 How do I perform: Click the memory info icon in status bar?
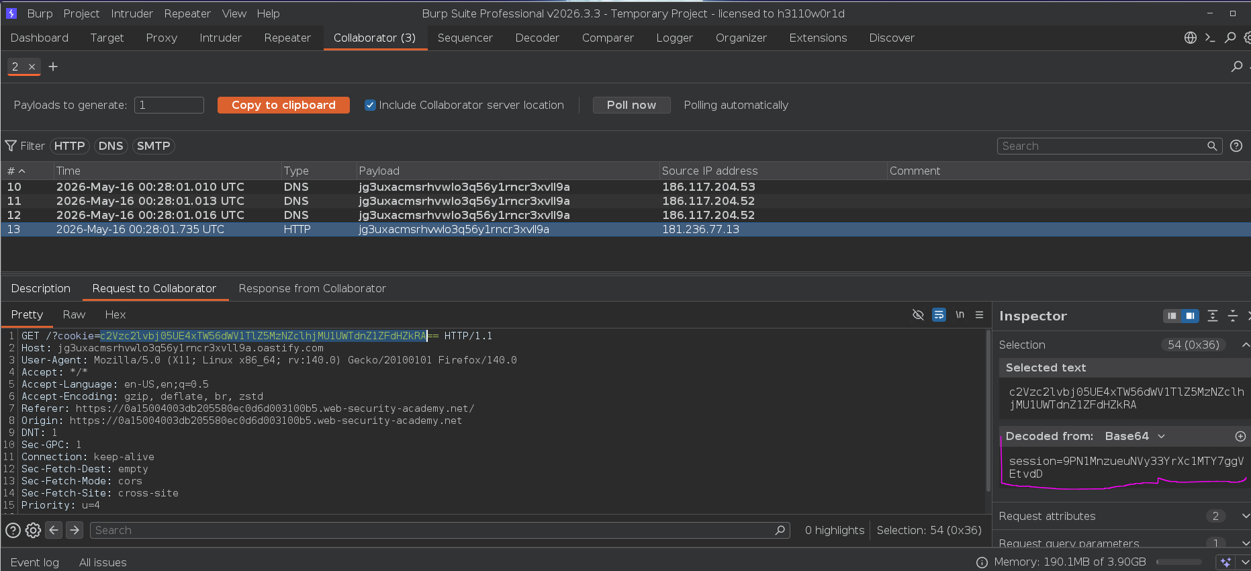(x=982, y=562)
